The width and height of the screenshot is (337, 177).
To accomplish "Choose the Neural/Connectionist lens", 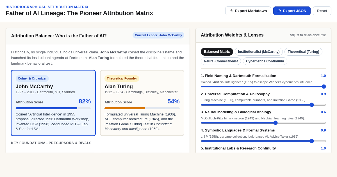I will pyautogui.click(x=221, y=61).
